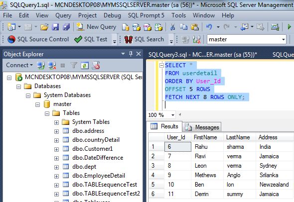Click the Filter funnel icon
This screenshot has width=294, height=202.
click(74, 65)
